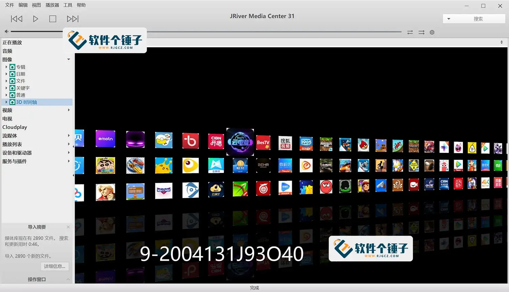Skip to next track button
The width and height of the screenshot is (509, 292).
pyautogui.click(x=72, y=19)
